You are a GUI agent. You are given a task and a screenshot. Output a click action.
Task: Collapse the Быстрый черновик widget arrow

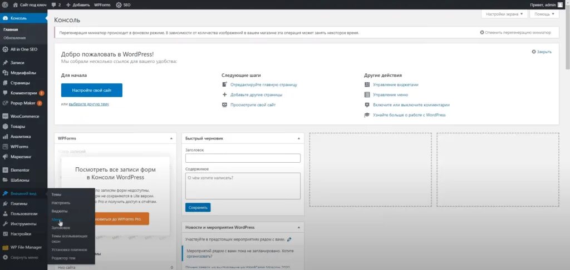(298, 138)
